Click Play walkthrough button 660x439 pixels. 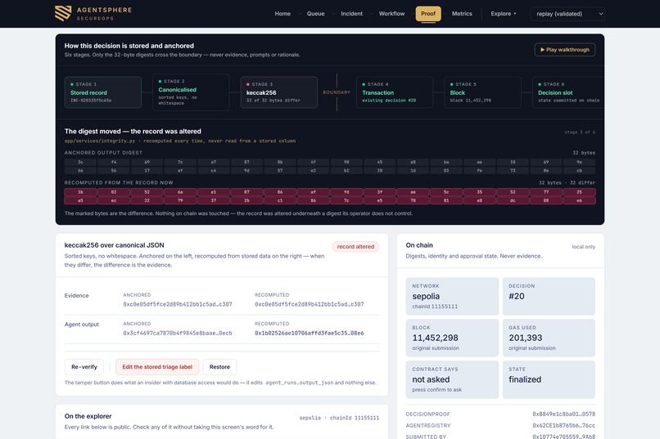point(564,50)
